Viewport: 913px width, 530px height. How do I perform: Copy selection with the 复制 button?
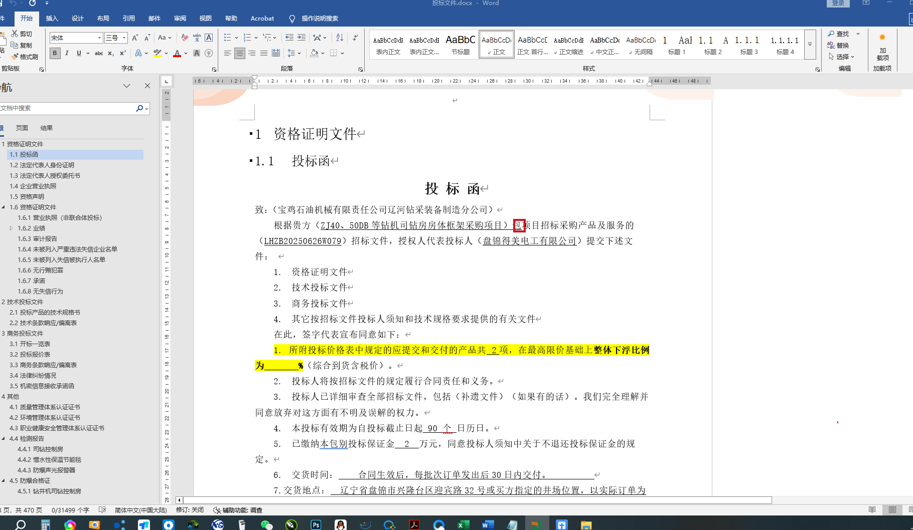pos(22,45)
